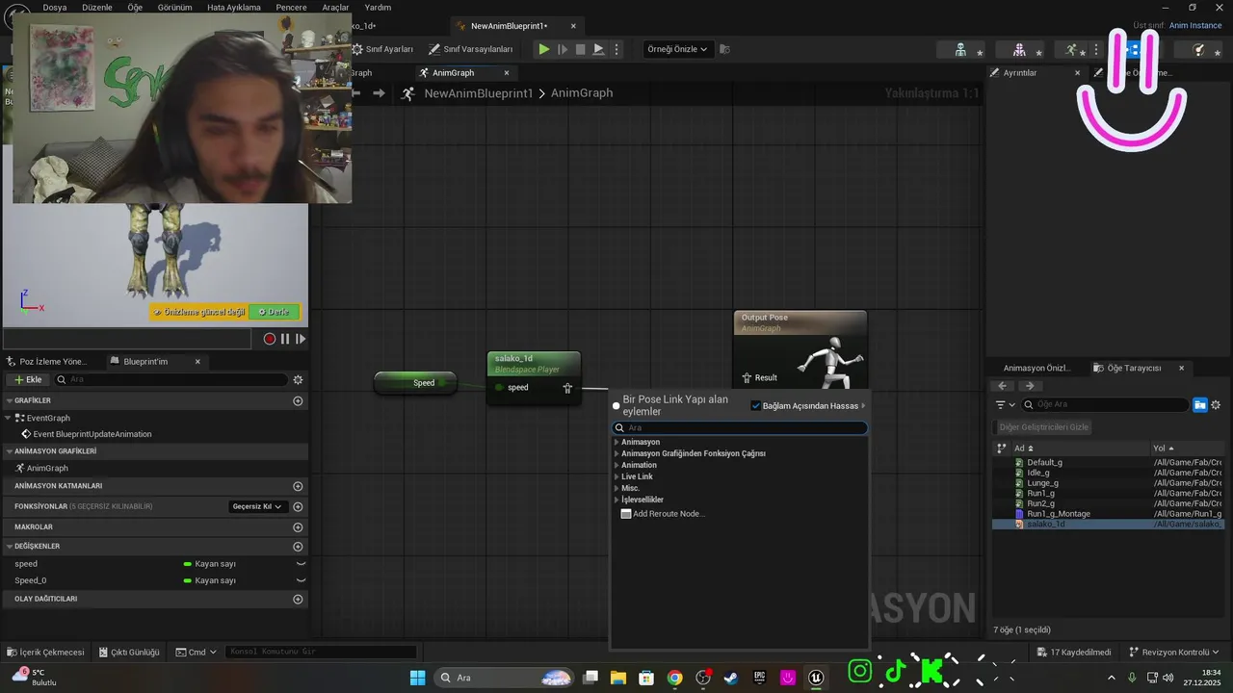1233x693 pixels.
Task: Open the Pencere menu
Action: tap(291, 7)
